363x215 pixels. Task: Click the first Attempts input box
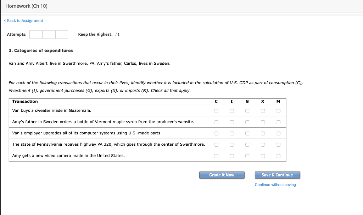tap(35, 34)
